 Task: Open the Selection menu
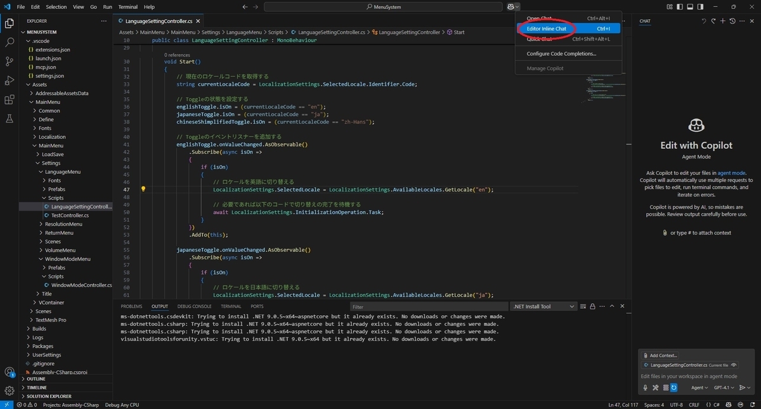point(56,7)
